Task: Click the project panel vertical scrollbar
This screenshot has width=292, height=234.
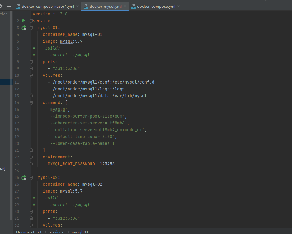Action: pos(11,115)
